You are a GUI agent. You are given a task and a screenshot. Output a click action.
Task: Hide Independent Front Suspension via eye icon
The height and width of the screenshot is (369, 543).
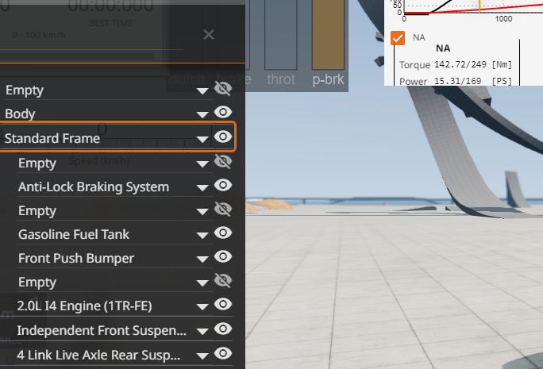coord(224,329)
